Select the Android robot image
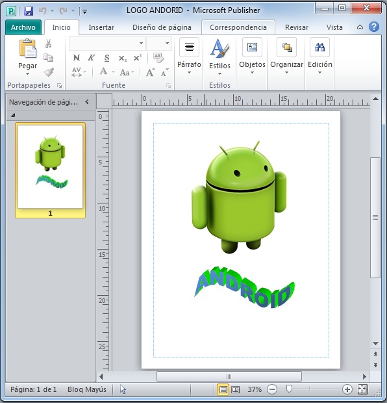This screenshot has width=387, height=403. 239,197
